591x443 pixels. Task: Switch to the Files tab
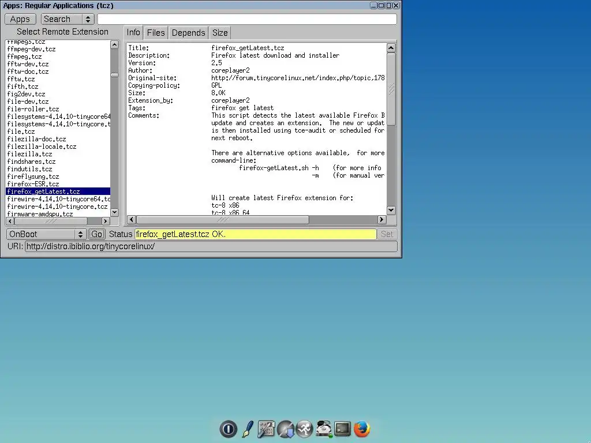pyautogui.click(x=156, y=33)
